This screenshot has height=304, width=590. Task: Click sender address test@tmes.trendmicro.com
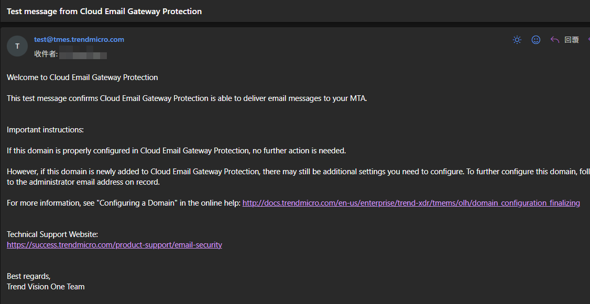click(x=79, y=39)
